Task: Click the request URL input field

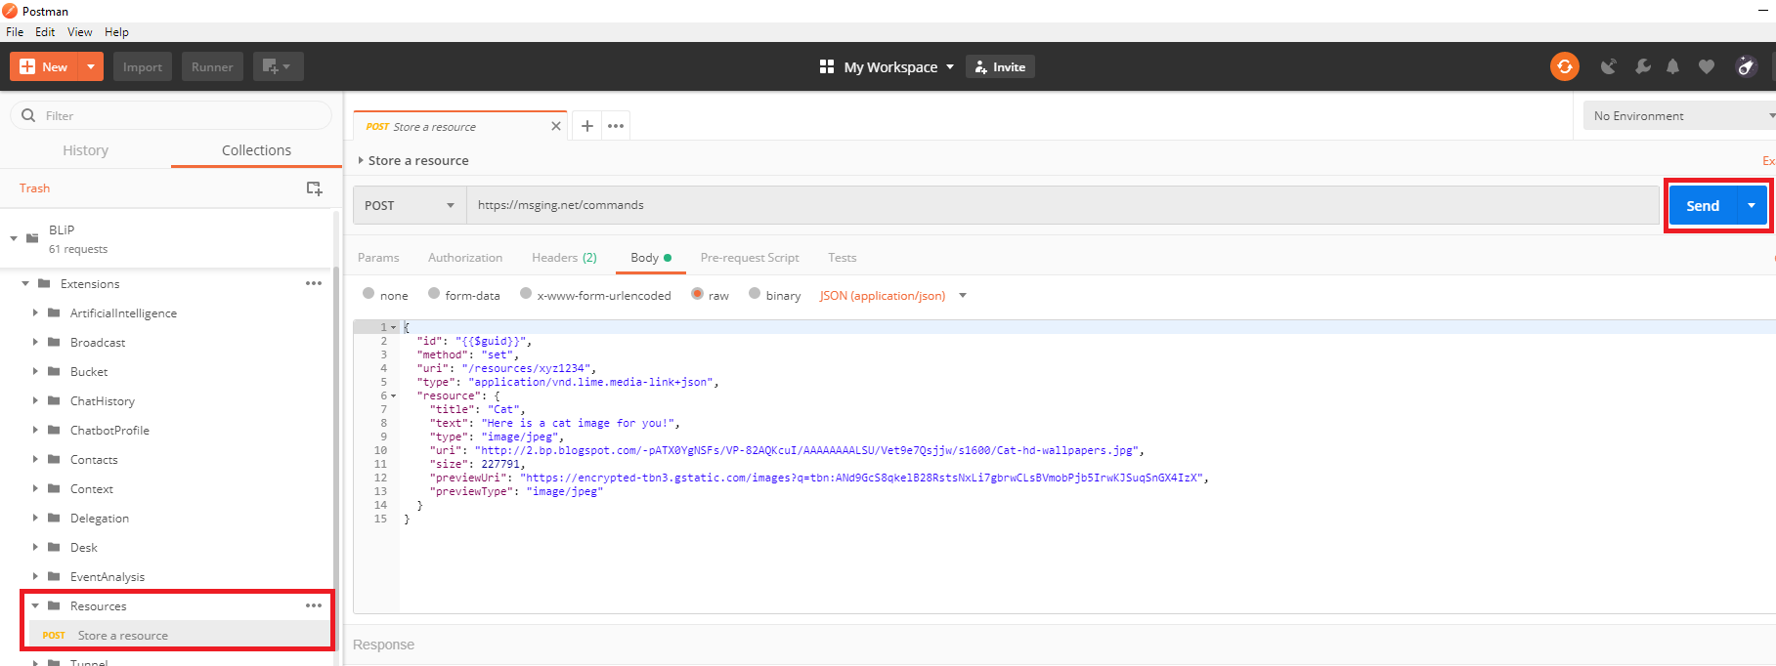Action: [1063, 205]
